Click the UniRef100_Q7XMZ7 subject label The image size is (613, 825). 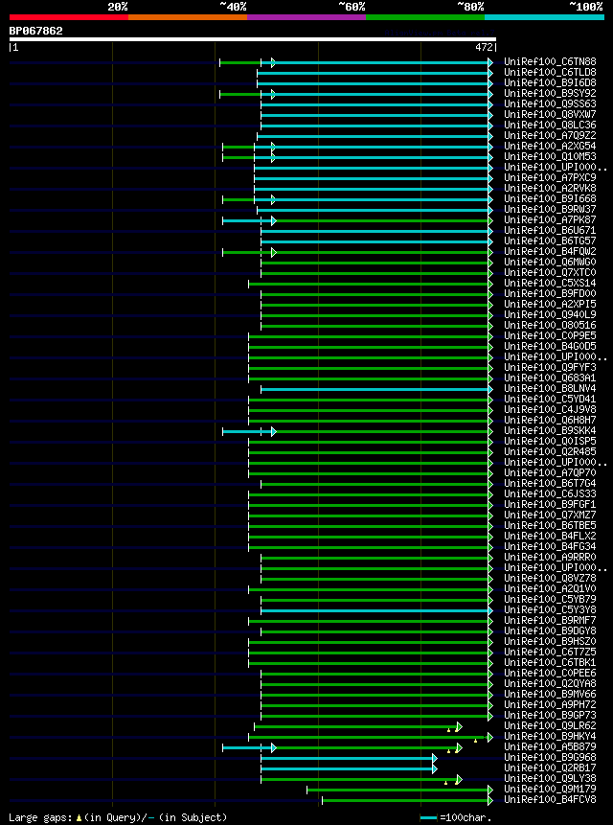click(550, 515)
